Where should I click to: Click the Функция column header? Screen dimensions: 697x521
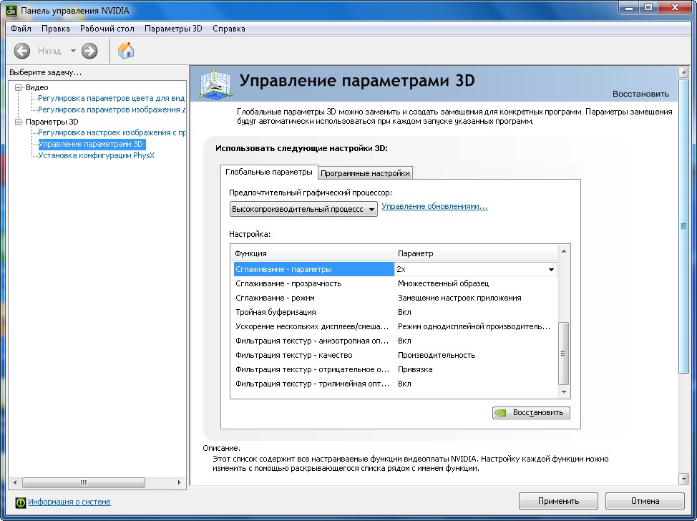pyautogui.click(x=313, y=253)
